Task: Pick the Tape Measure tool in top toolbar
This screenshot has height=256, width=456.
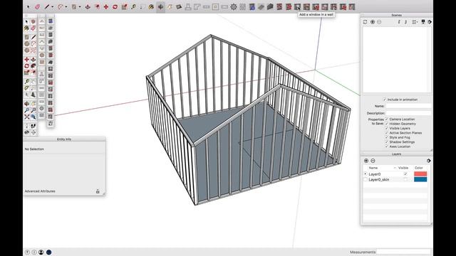Action: point(133,6)
